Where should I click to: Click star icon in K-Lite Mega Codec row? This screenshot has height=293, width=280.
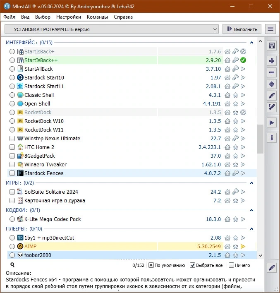click(x=235, y=219)
